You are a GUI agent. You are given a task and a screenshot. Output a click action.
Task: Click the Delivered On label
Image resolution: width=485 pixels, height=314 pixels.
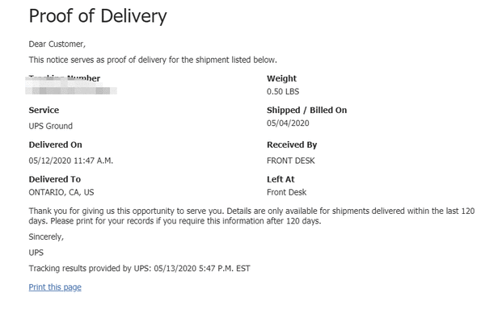pos(55,144)
